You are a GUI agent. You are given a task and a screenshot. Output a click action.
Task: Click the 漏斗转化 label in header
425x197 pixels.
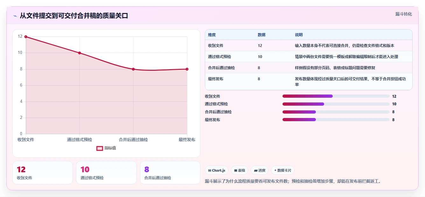403,14
